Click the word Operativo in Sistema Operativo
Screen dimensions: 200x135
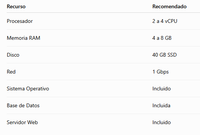pyautogui.click(x=37, y=88)
